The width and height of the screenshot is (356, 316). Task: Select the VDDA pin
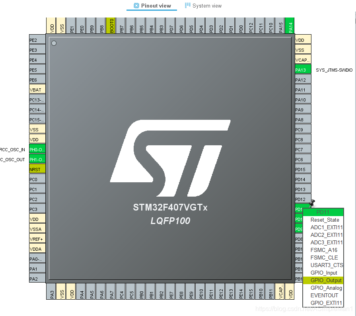coord(37,248)
